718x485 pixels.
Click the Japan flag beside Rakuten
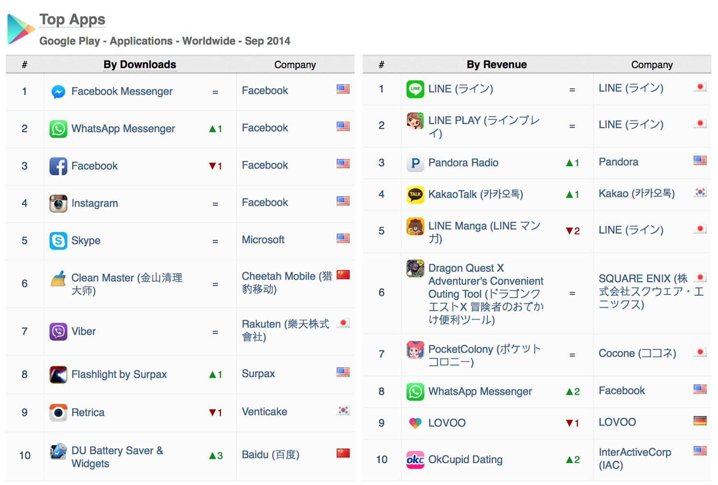click(343, 323)
